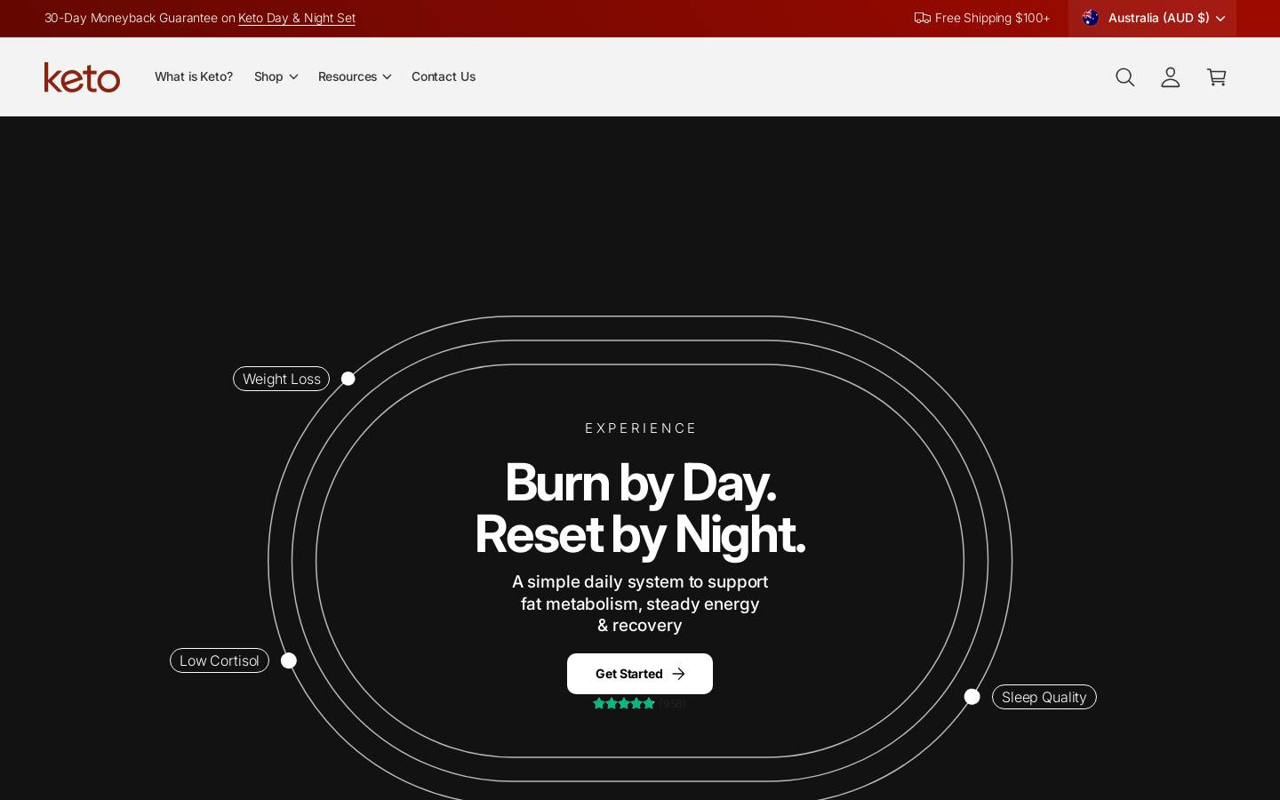The width and height of the screenshot is (1280, 800).
Task: Click the EXPERIENCE heading text
Action: pyautogui.click(x=641, y=428)
